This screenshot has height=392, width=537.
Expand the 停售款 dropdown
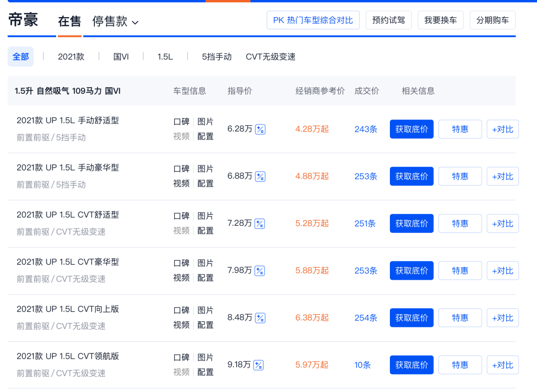pyautogui.click(x=116, y=21)
